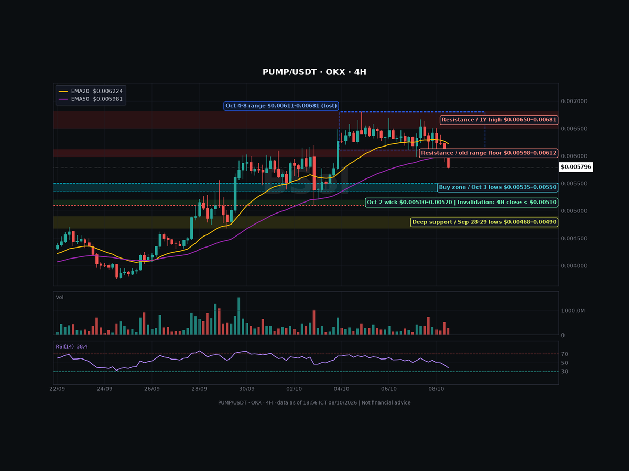Click the 26/09 date axis label
The height and width of the screenshot is (471, 629).
coord(152,389)
